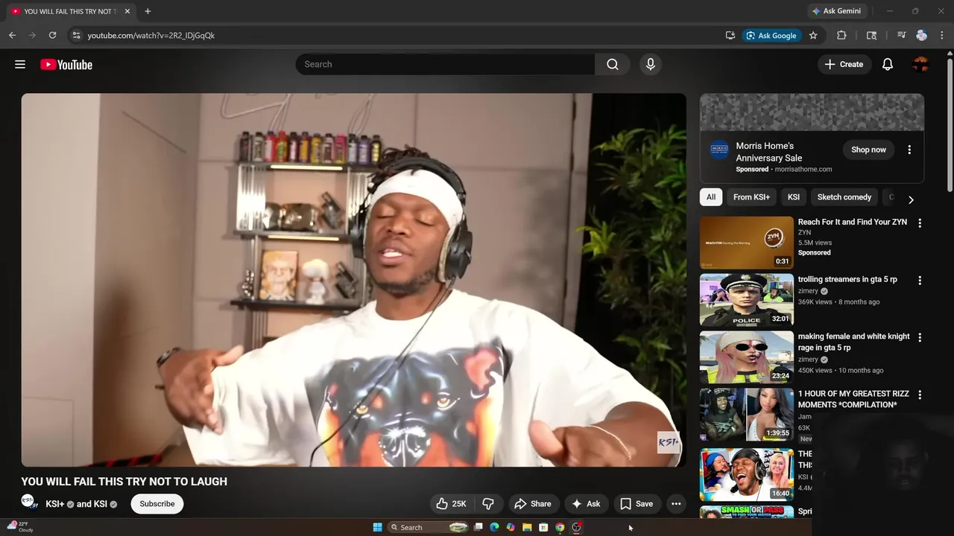The width and height of the screenshot is (954, 536).
Task: Open options for GREATEST RIZZ compilation
Action: 920,395
